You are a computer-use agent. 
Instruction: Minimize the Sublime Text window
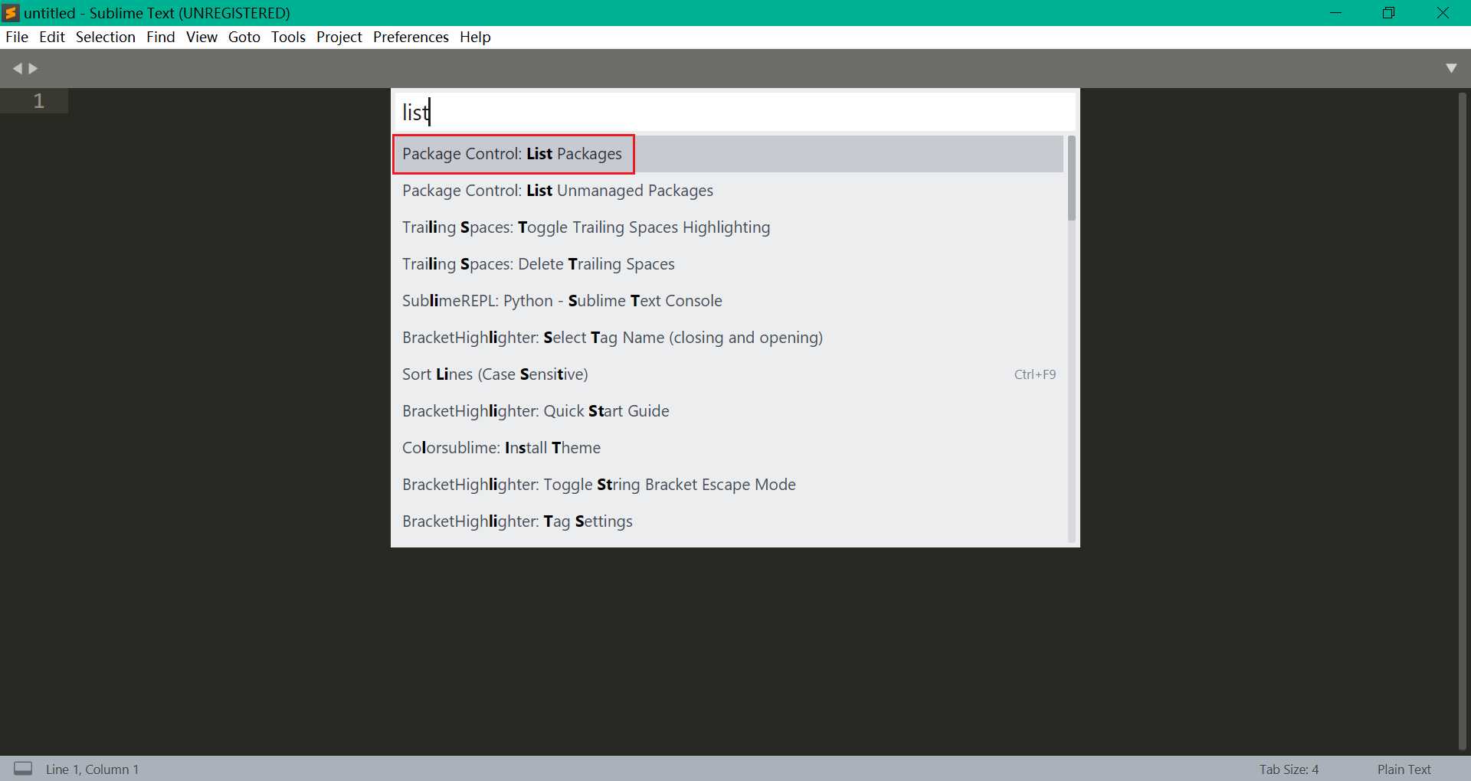pos(1335,13)
